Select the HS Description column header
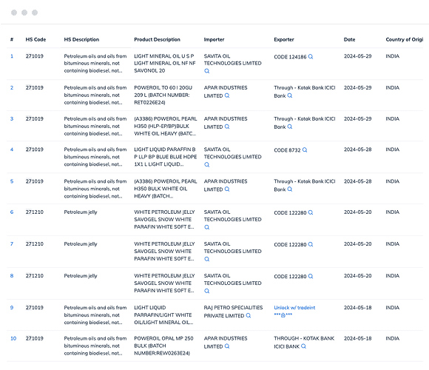Screen dimensions: 429x370 pos(81,39)
